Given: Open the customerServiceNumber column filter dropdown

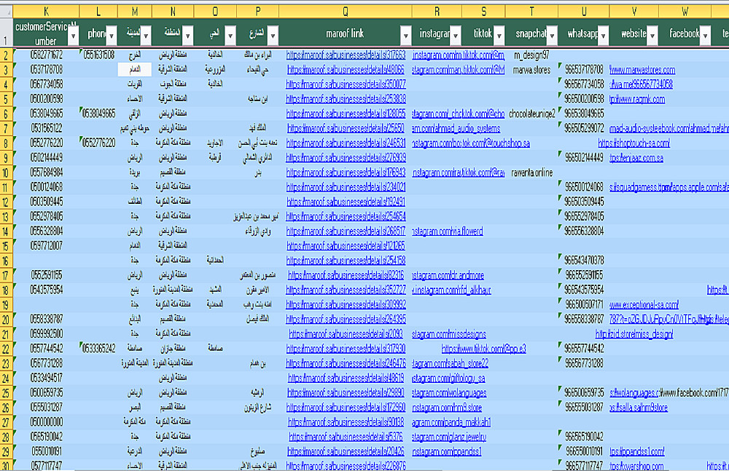Looking at the screenshot, I should pos(74,36).
